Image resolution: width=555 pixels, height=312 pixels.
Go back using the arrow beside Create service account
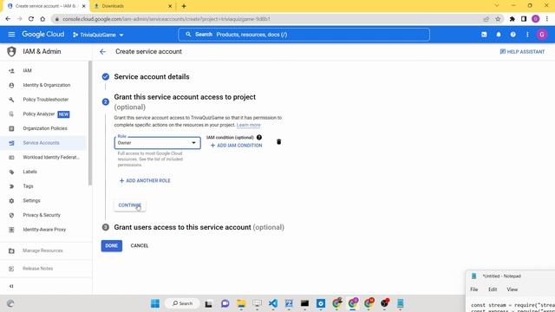[102, 52]
